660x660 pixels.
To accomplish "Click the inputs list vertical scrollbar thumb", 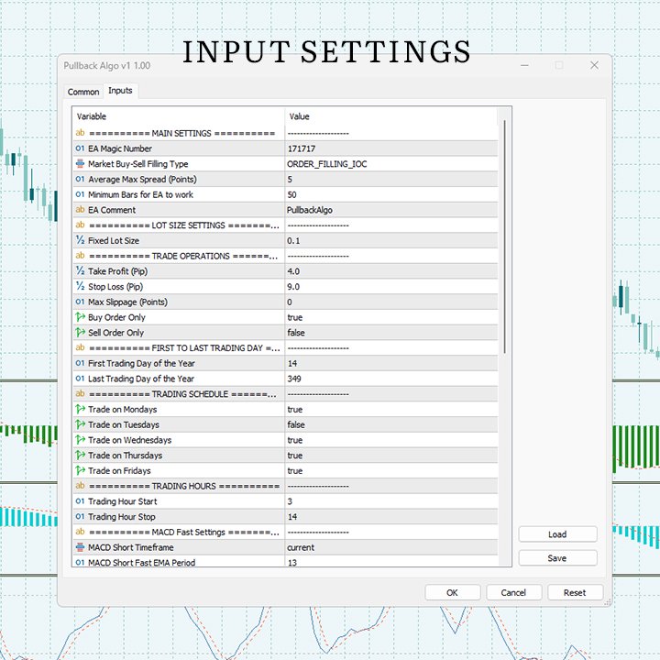I will click(505, 236).
